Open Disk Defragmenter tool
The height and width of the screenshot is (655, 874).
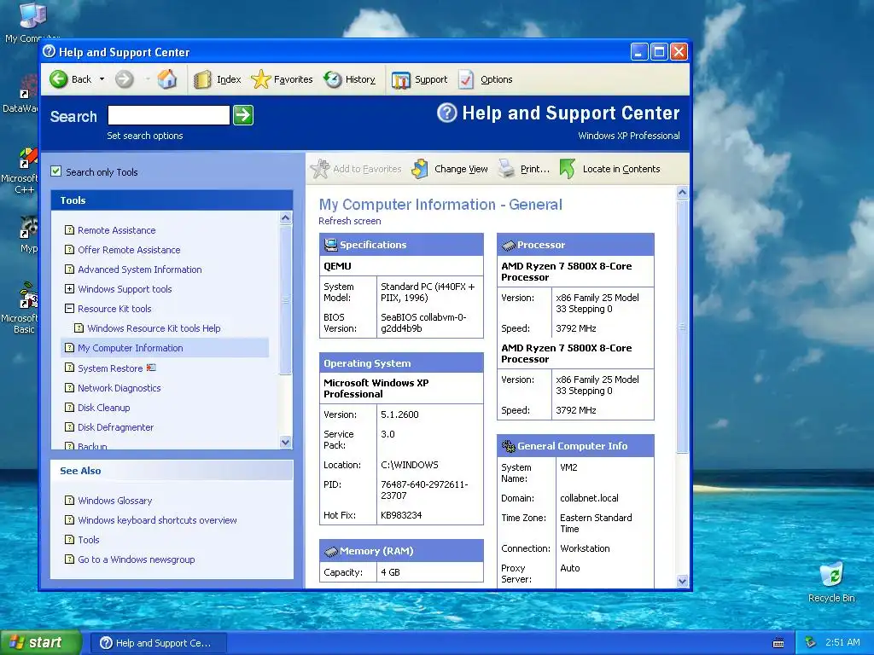115,427
